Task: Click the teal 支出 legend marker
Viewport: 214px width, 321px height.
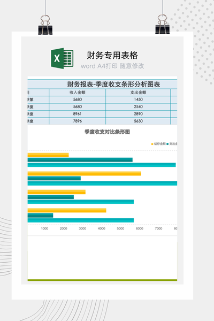Action: pyautogui.click(x=167, y=144)
